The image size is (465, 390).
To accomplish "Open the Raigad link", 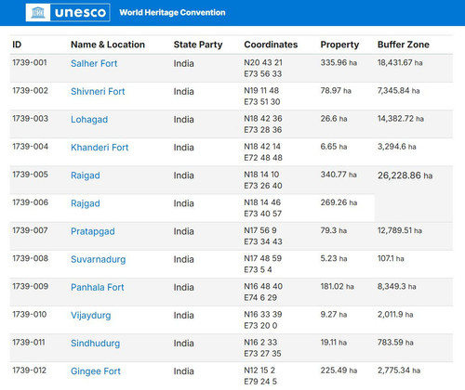I will 86,175.
